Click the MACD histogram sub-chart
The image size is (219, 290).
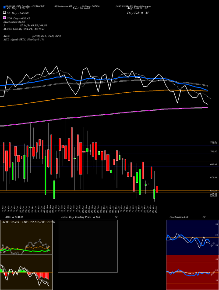(x=26, y=272)
